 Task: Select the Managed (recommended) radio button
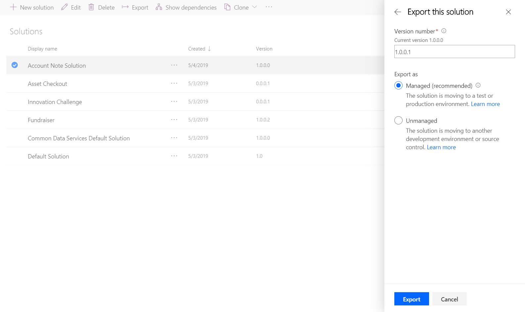pyautogui.click(x=398, y=86)
